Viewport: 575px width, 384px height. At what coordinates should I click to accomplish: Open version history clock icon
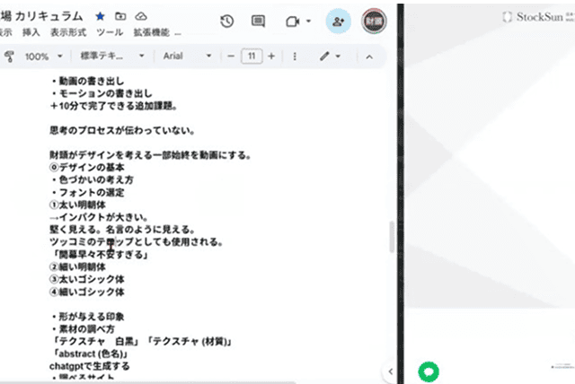click(227, 21)
